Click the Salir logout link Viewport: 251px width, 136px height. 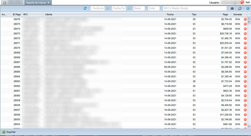point(247,2)
